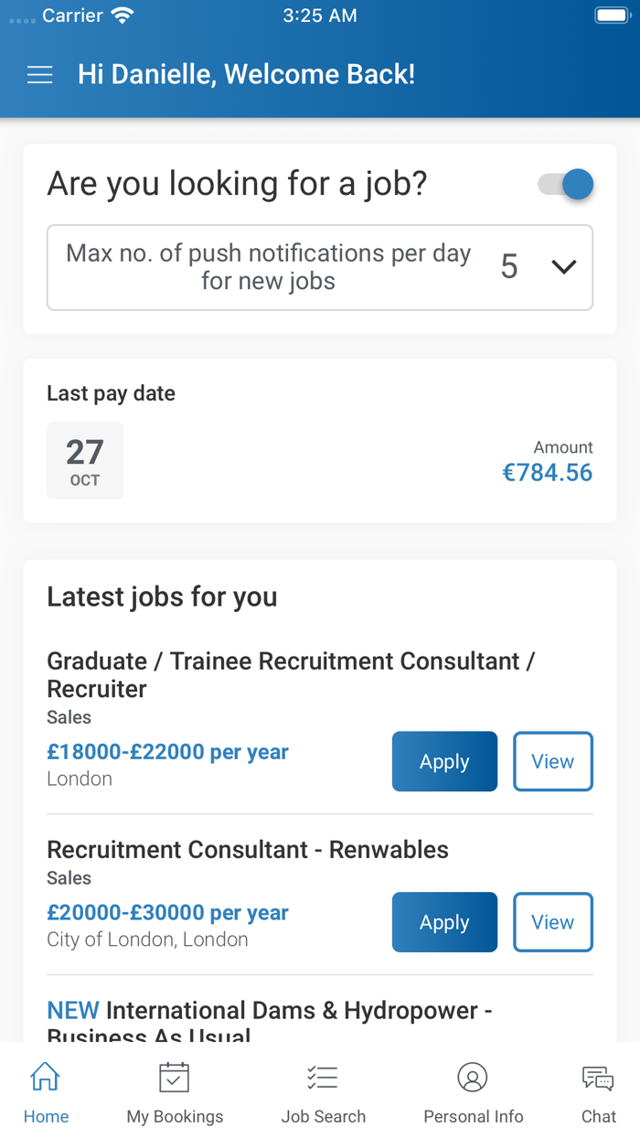The image size is (640, 1138).
Task: Tap the Wi-Fi icon in status bar
Action: point(121,16)
